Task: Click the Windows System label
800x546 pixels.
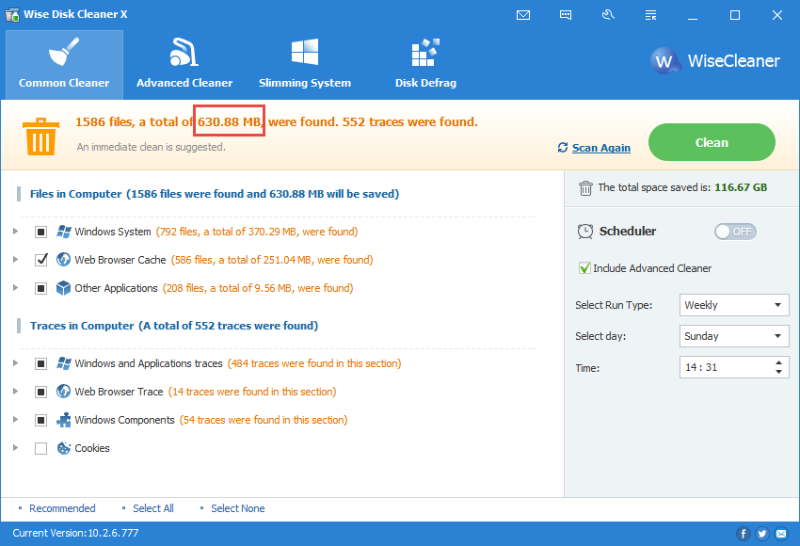Action: pos(113,232)
